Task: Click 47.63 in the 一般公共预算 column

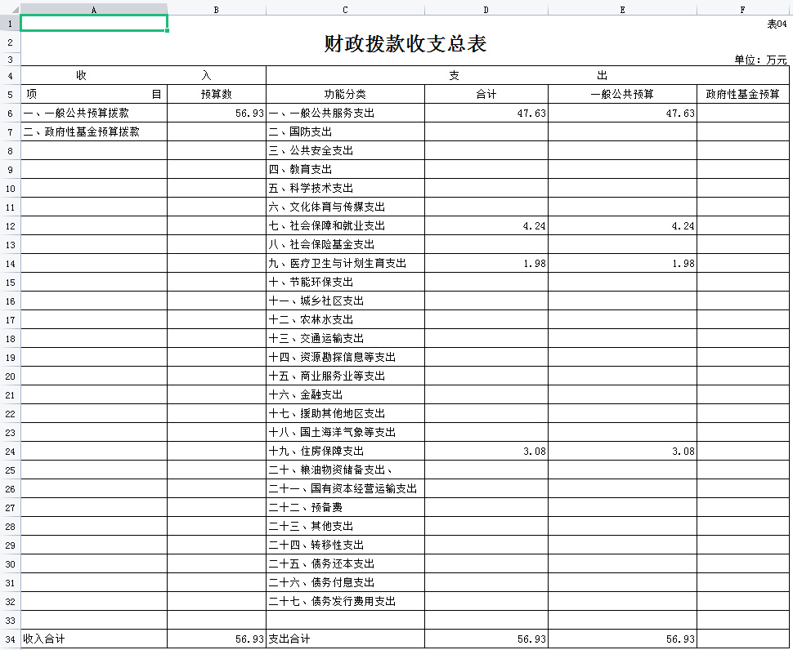Action: click(679, 114)
